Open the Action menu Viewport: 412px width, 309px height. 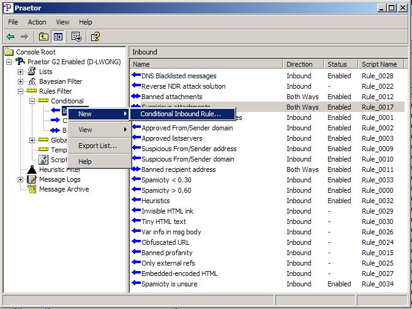pos(37,22)
